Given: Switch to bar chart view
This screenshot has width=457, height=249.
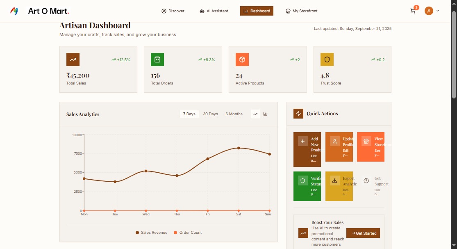Looking at the screenshot, I should click(x=265, y=114).
